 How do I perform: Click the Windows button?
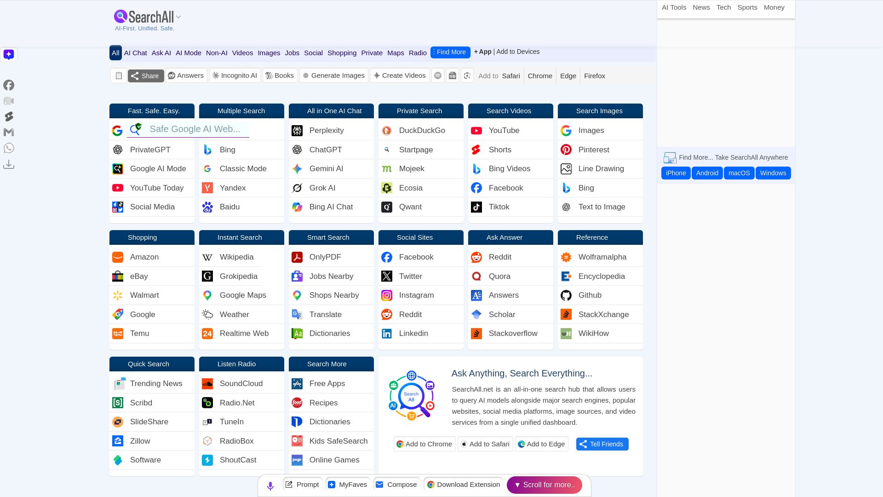coord(773,173)
